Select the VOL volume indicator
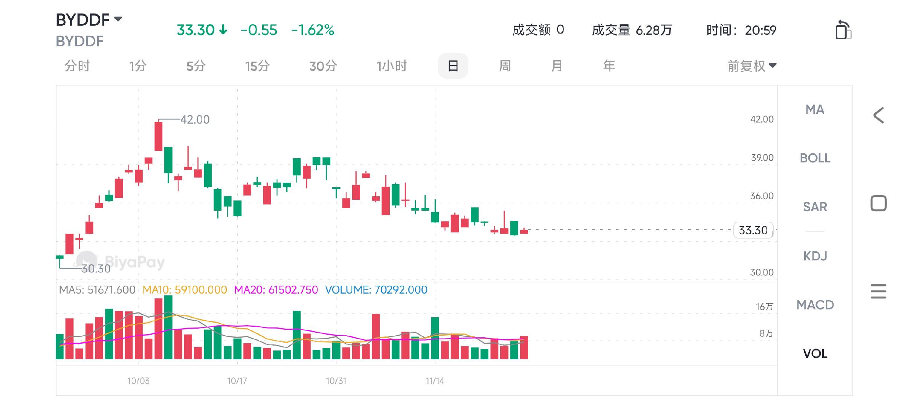The height and width of the screenshot is (407, 904). coord(815,353)
